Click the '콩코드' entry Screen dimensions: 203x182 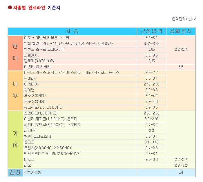point(29,142)
